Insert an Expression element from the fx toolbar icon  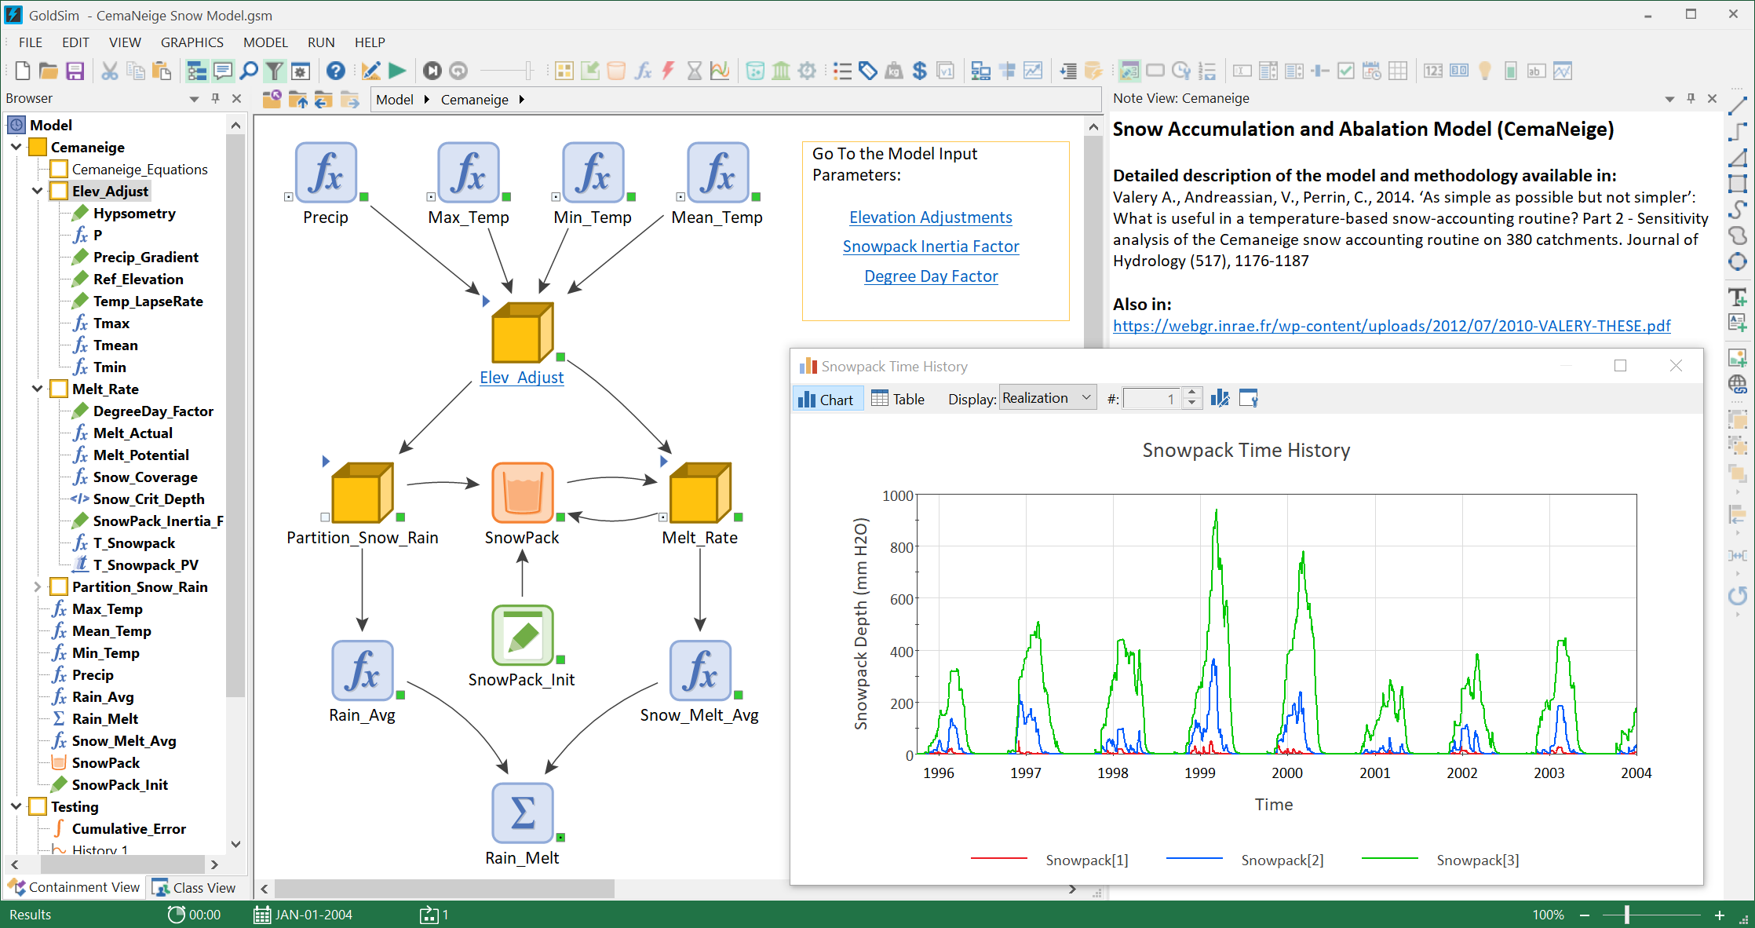pos(643,71)
